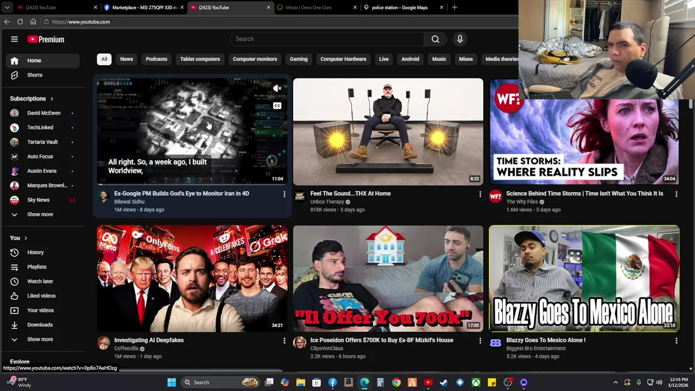Open Biggest Bro Entertainment channel avatar
This screenshot has width=695, height=391.
495,343
